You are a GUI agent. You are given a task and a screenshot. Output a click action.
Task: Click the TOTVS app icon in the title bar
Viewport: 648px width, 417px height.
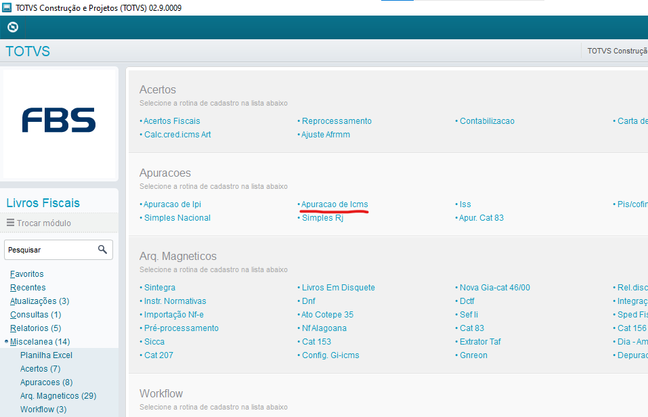7,7
